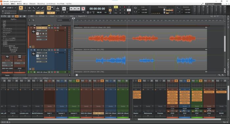Select the Erase tool
Image resolution: width=230 pixels, height=124 pixels.
42,8
